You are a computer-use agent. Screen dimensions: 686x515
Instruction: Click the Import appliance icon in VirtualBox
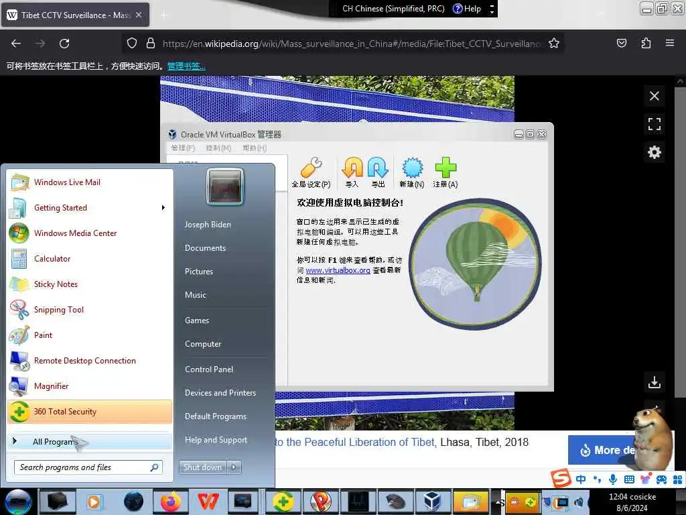coord(352,172)
